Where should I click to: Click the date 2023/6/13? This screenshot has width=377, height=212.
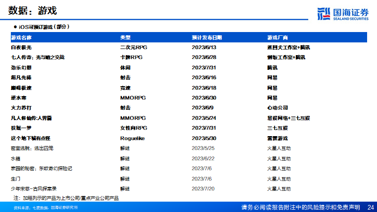204,48
